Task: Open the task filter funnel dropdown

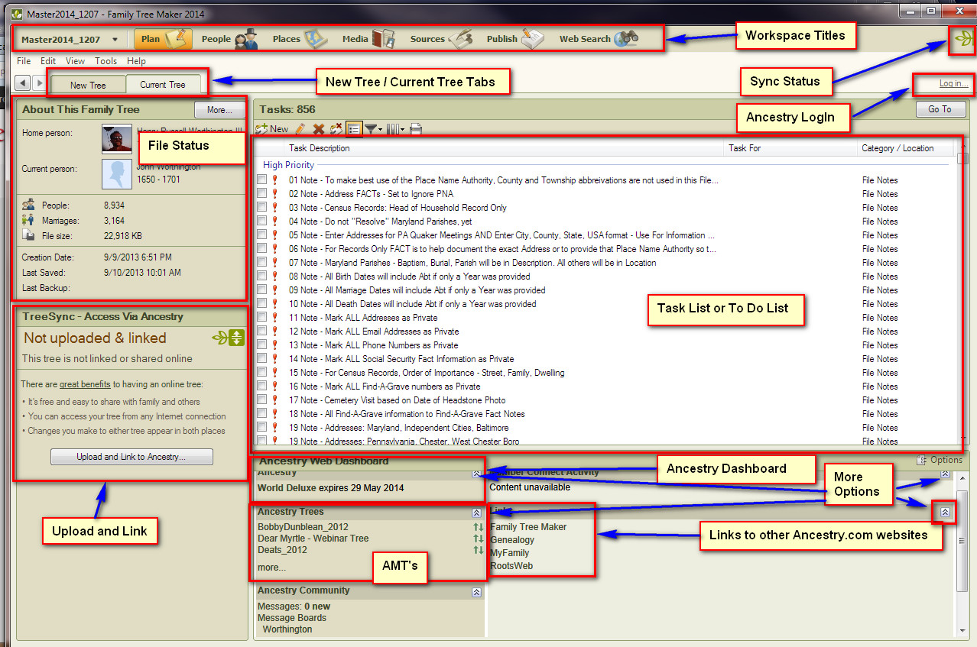Action: pos(373,129)
